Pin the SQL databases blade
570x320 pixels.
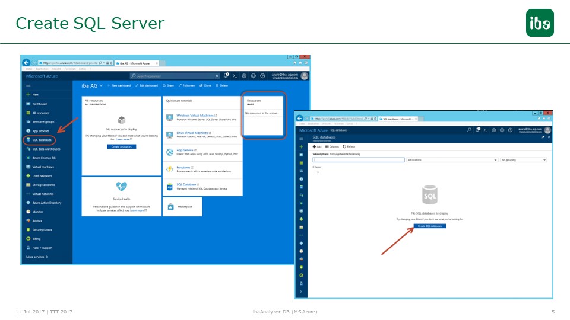543,137
